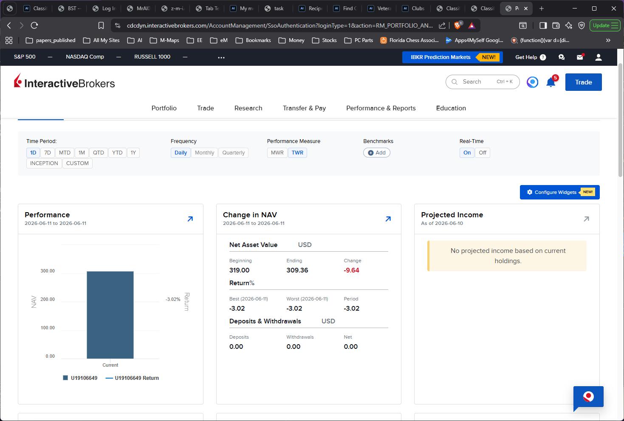Click the browser forward arrow
The height and width of the screenshot is (421, 624).
22,25
